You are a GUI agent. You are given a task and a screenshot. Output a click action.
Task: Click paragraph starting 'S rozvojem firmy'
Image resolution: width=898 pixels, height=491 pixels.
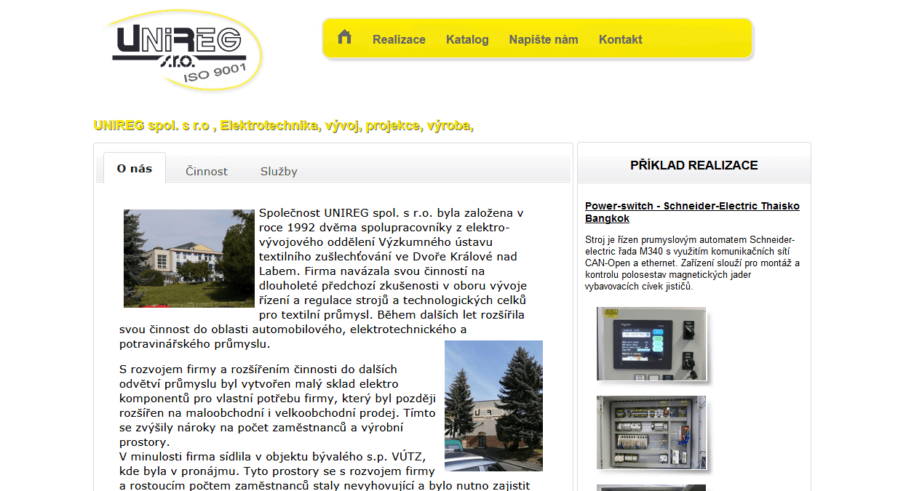point(278,405)
